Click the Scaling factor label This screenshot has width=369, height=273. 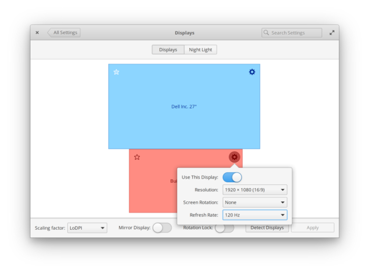[x=50, y=228]
